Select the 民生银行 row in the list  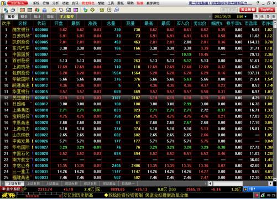pyautogui.click(x=137, y=98)
